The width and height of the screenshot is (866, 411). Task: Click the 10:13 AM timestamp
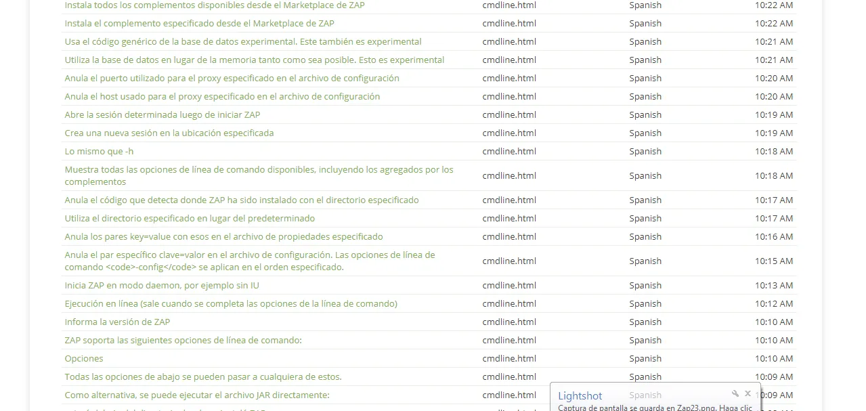click(774, 285)
